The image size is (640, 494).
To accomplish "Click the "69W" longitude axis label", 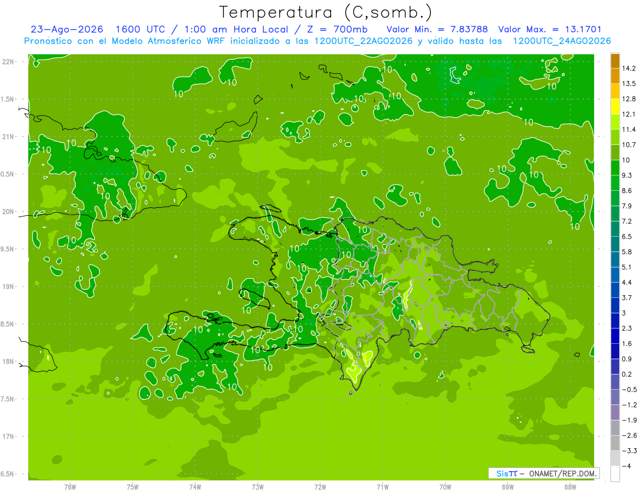I will tap(508, 487).
